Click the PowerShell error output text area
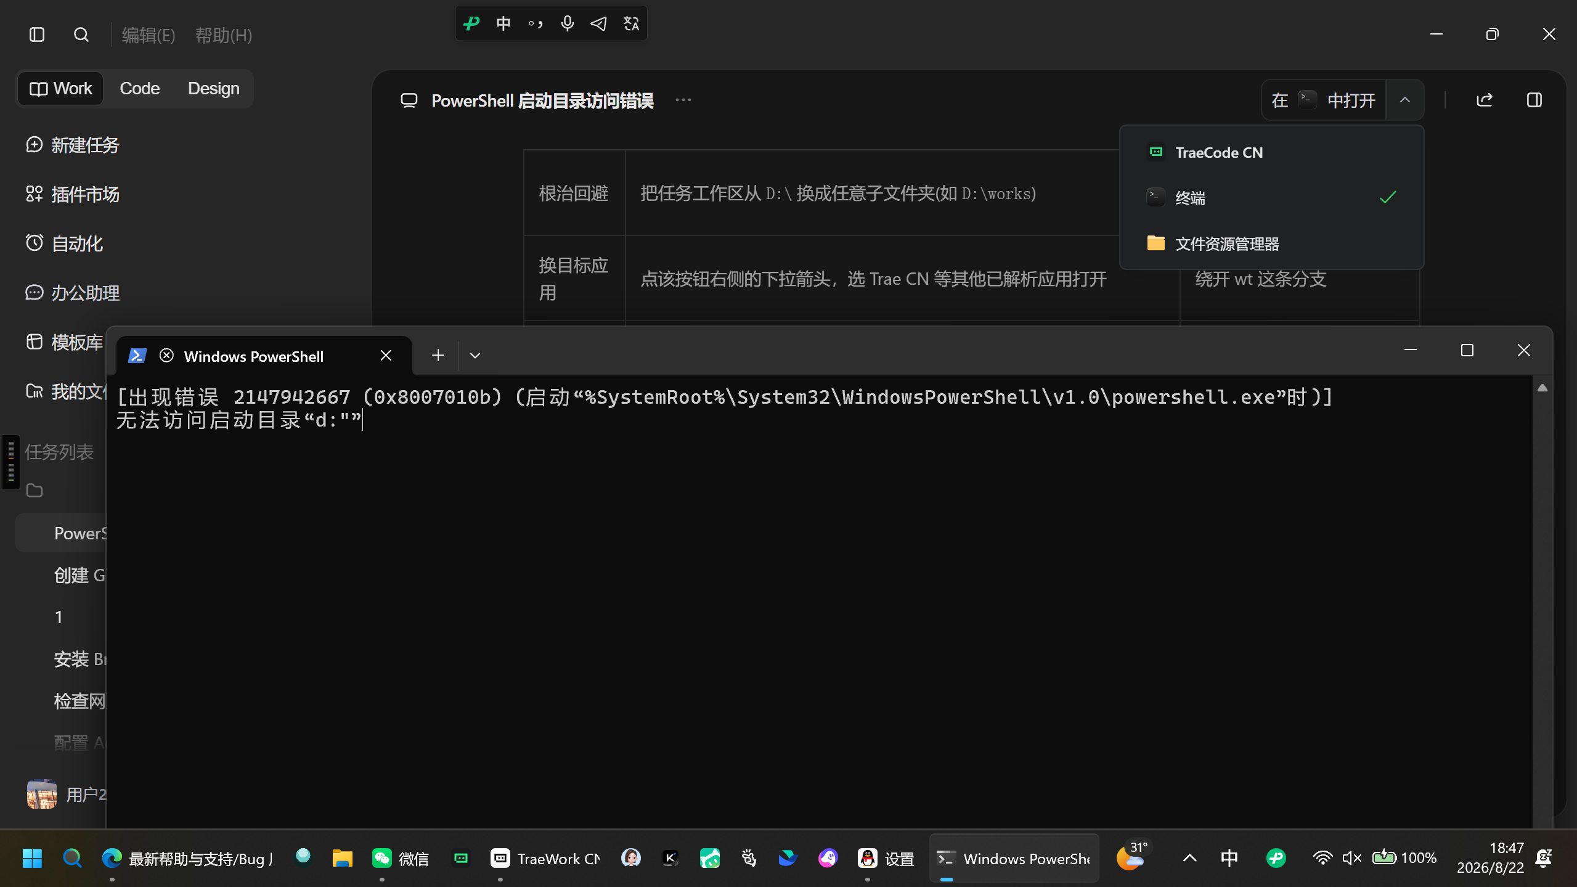The width and height of the screenshot is (1577, 887). 724,408
